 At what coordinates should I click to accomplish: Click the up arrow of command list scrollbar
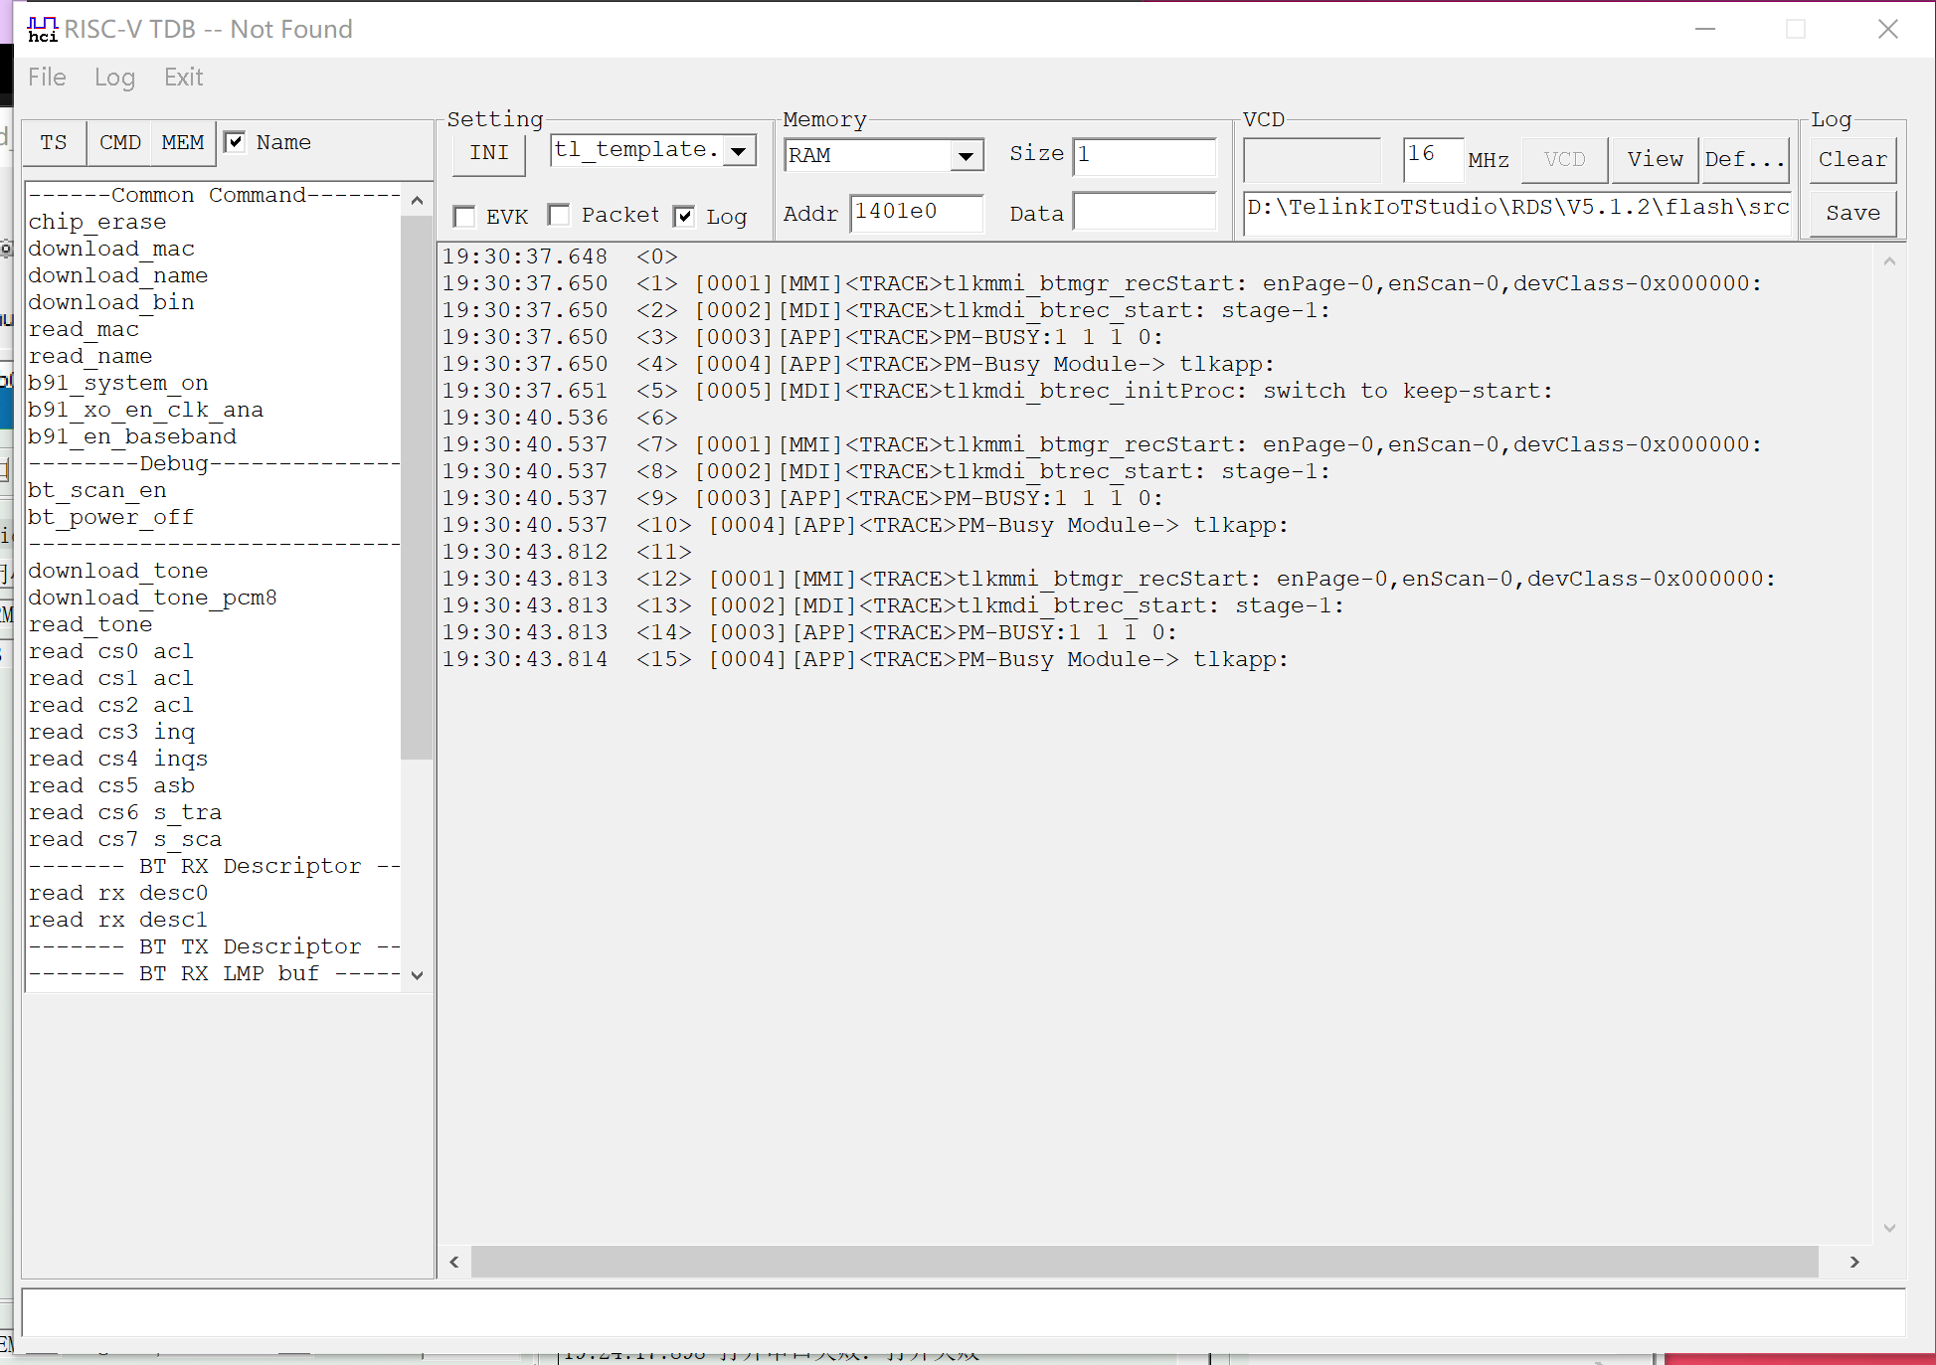pyautogui.click(x=417, y=200)
